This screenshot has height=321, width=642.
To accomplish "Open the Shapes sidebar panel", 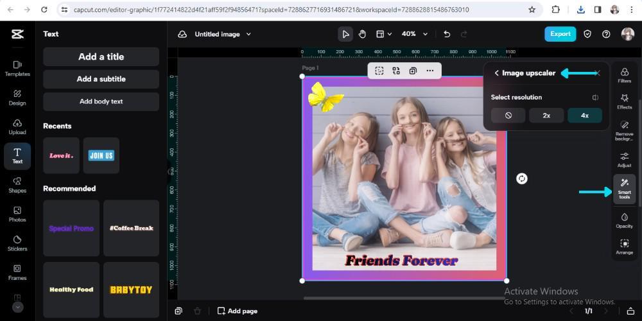I will 17,185.
